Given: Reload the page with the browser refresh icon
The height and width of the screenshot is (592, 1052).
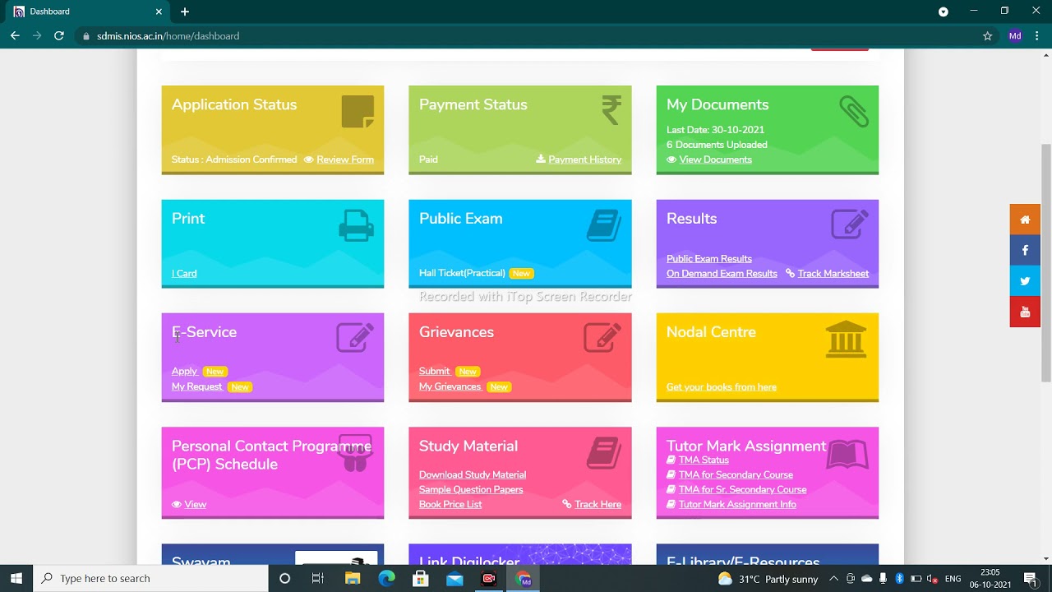Looking at the screenshot, I should point(59,36).
